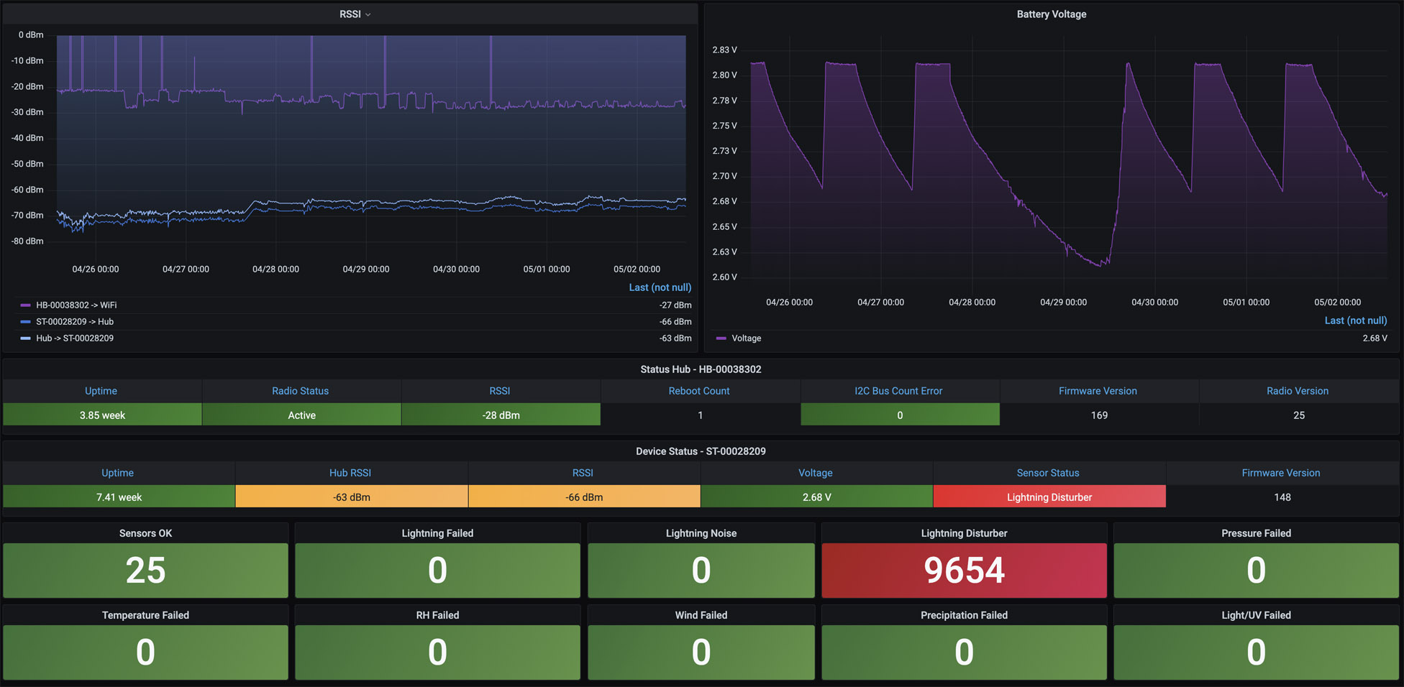
Task: Select the -28 dBm hub RSSI cell
Action: 501,415
